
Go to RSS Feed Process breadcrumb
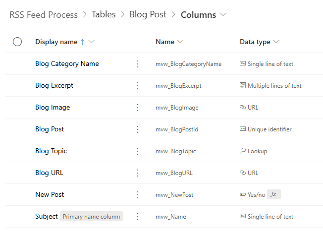(x=44, y=15)
